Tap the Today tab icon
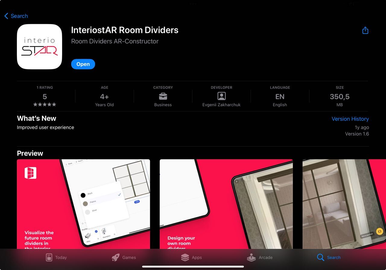 49,257
